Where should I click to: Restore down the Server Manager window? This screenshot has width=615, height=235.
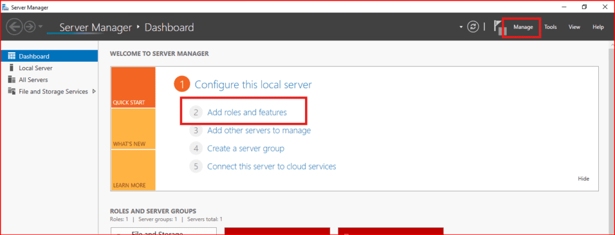(584, 7)
